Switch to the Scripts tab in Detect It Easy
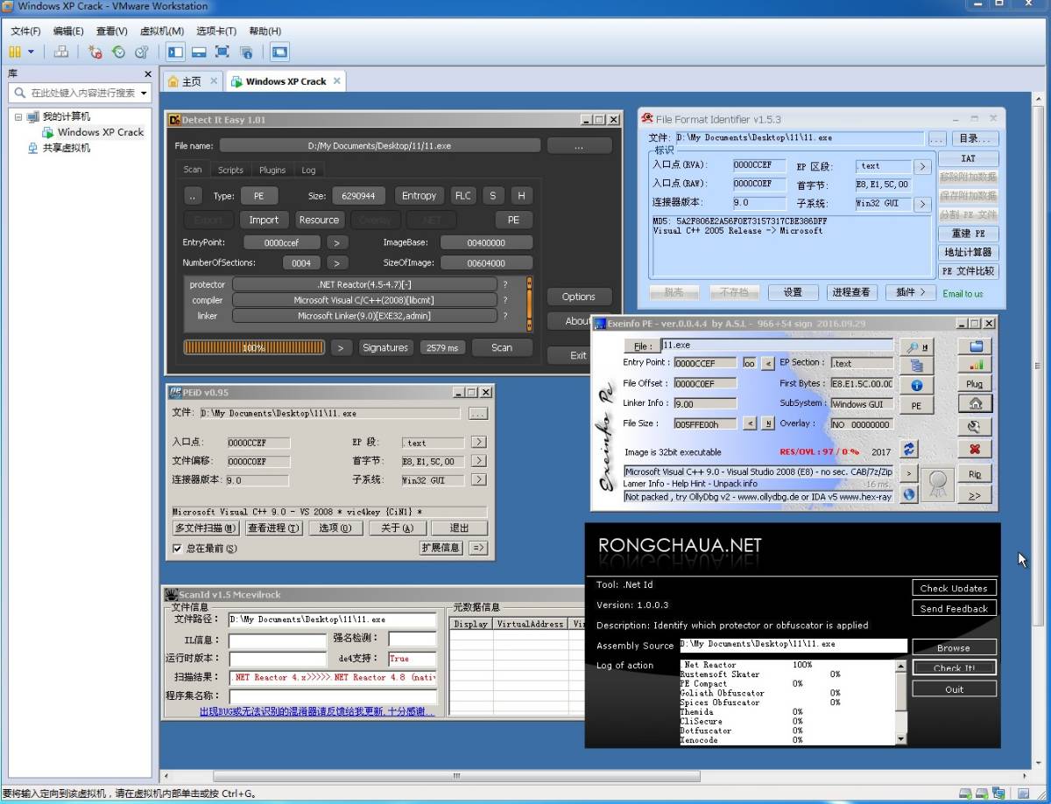The width and height of the screenshot is (1051, 804). 230,170
